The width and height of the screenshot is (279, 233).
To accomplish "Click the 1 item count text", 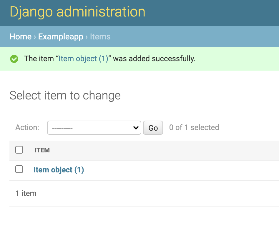I will [26, 193].
